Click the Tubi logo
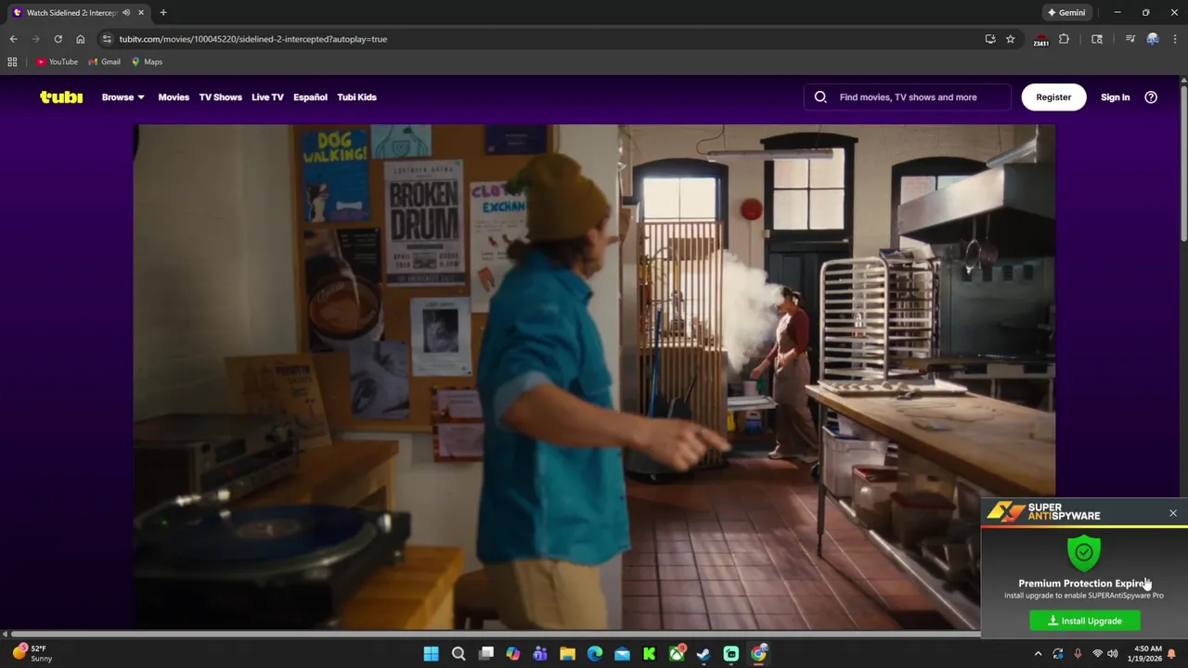 click(61, 96)
